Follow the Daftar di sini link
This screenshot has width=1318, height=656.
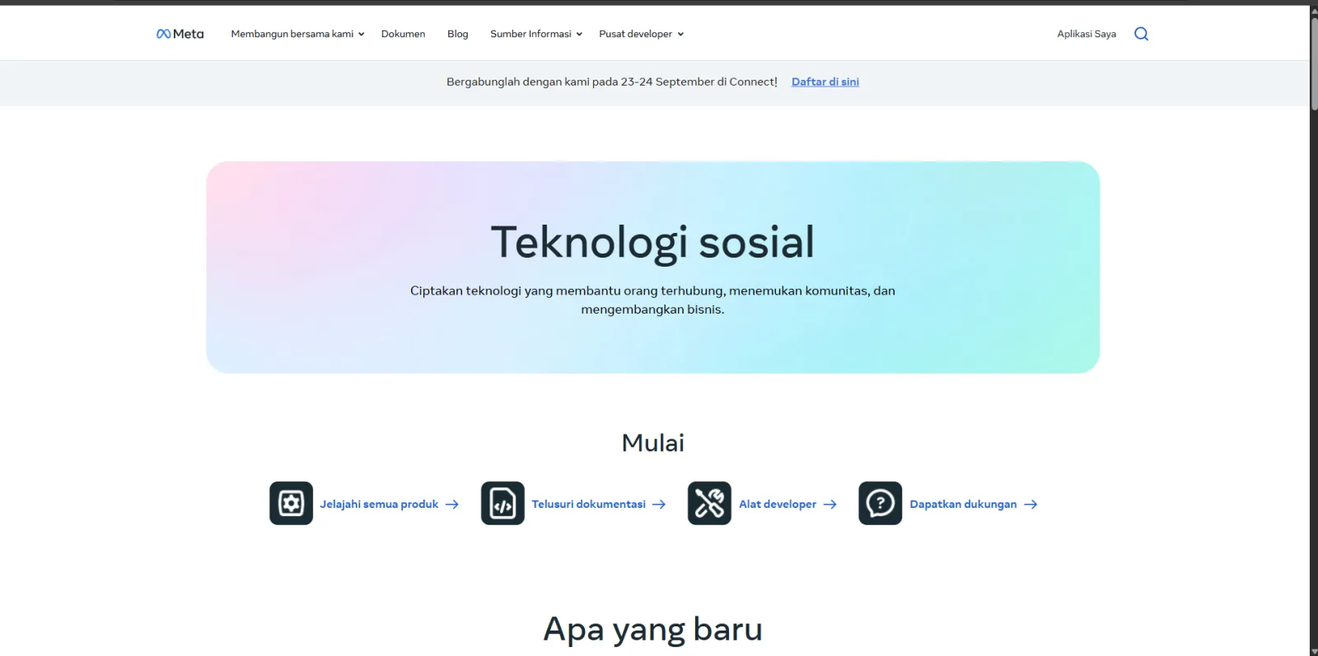(825, 81)
